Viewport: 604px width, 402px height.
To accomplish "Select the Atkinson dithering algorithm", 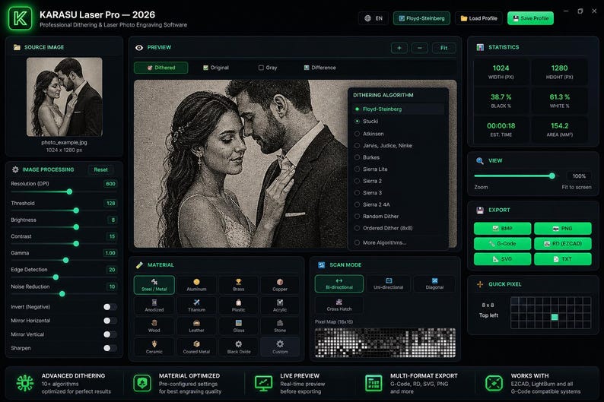I will [x=399, y=134].
